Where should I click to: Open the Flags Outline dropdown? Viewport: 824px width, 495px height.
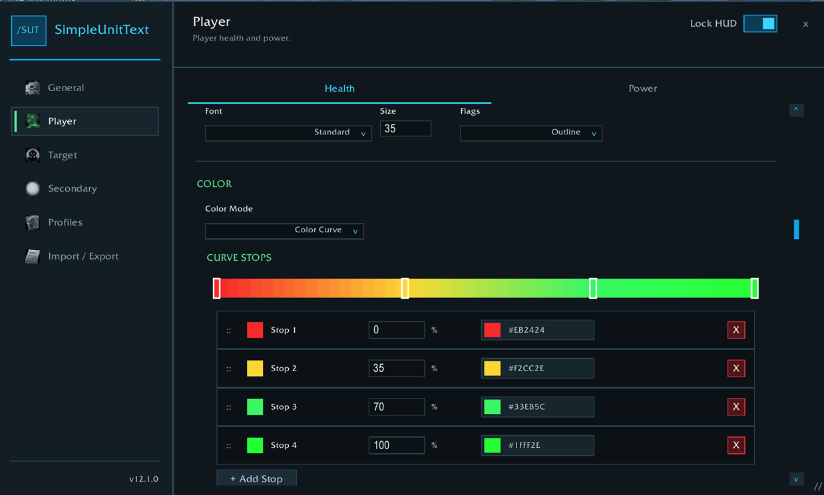point(531,132)
